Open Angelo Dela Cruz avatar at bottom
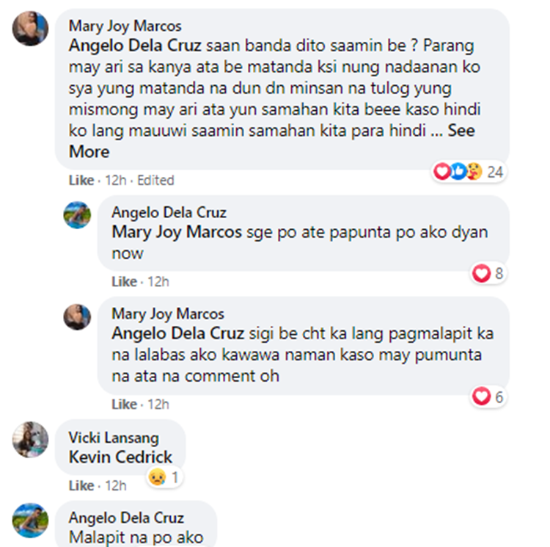 tap(30, 521)
